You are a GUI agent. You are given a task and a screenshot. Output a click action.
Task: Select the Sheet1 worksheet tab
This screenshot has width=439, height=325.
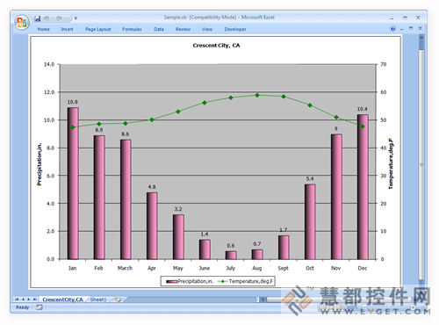[x=98, y=300]
